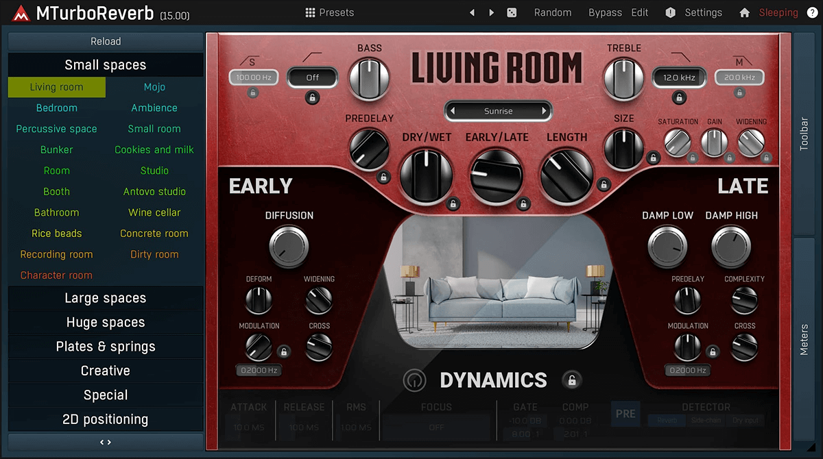Click the Dynamics power icon

coord(414,380)
